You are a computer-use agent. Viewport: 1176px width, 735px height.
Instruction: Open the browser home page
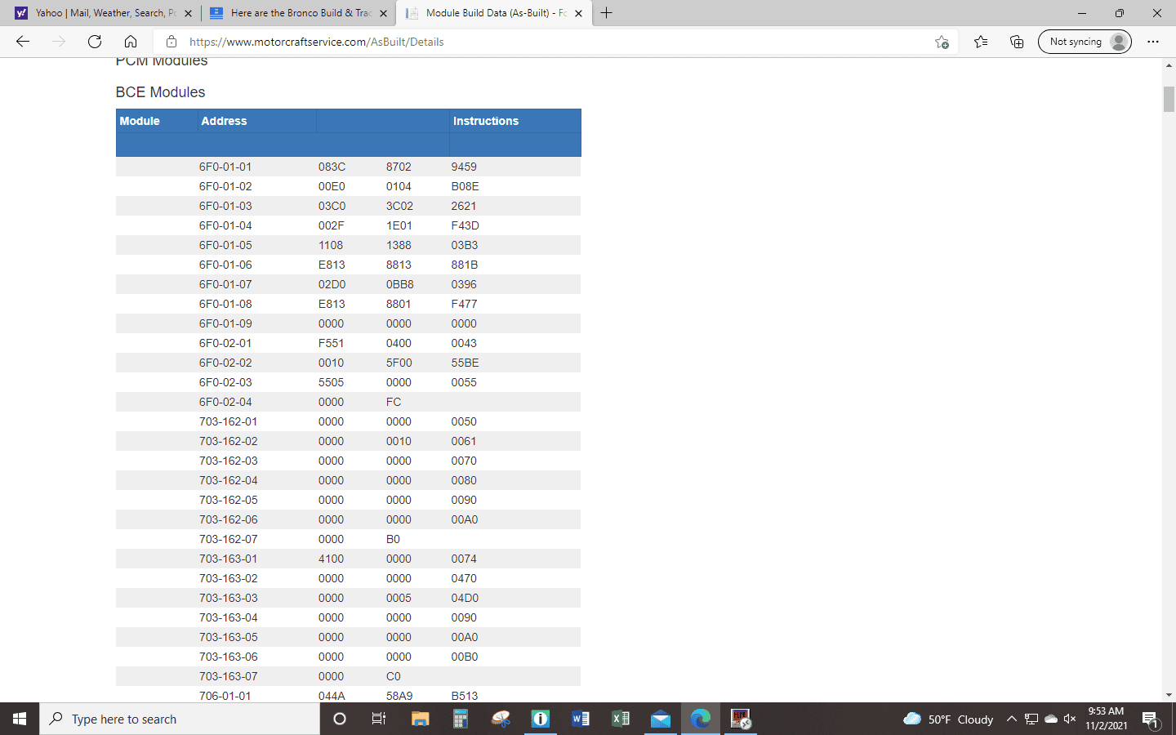[131, 42]
